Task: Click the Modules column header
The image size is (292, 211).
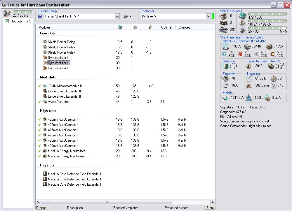Action: coord(44,27)
